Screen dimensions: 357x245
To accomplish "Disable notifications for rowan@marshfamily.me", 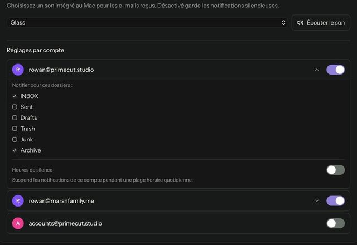I will point(335,201).
